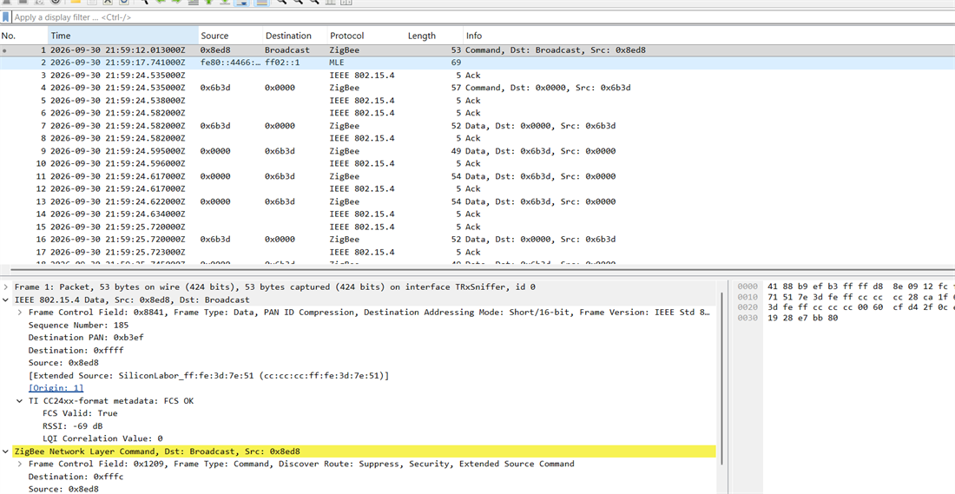This screenshot has height=494, width=955.
Task: Select 'Destination: 0xffff' field
Action: pyautogui.click(x=76, y=350)
